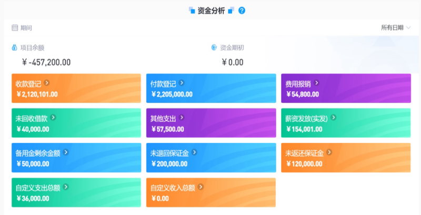Open the 所有日期 date dropdown
This screenshot has height=215, width=421.
(396, 28)
